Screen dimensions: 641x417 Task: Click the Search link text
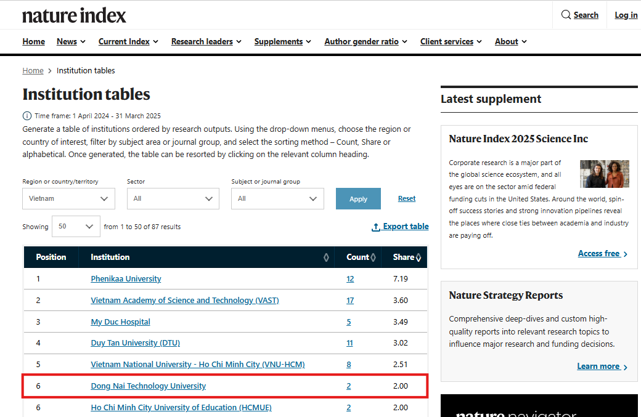(x=586, y=15)
